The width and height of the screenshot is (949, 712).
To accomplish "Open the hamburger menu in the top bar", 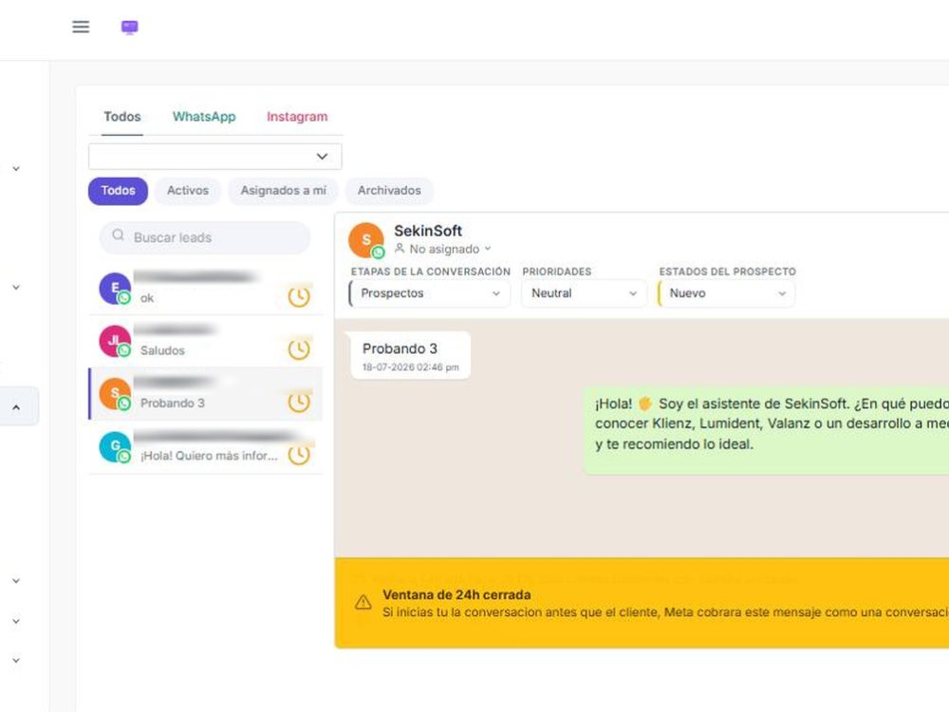I will pyautogui.click(x=81, y=27).
